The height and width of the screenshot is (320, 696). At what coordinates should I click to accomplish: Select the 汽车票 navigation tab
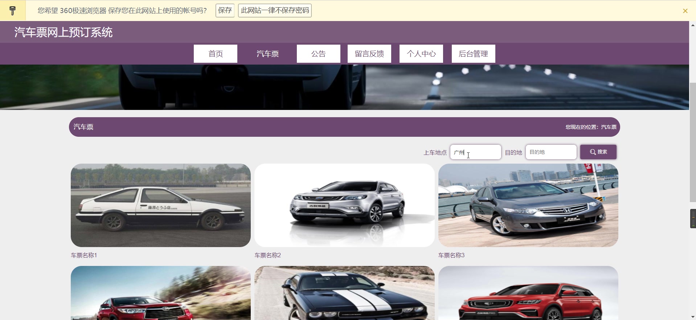(267, 54)
